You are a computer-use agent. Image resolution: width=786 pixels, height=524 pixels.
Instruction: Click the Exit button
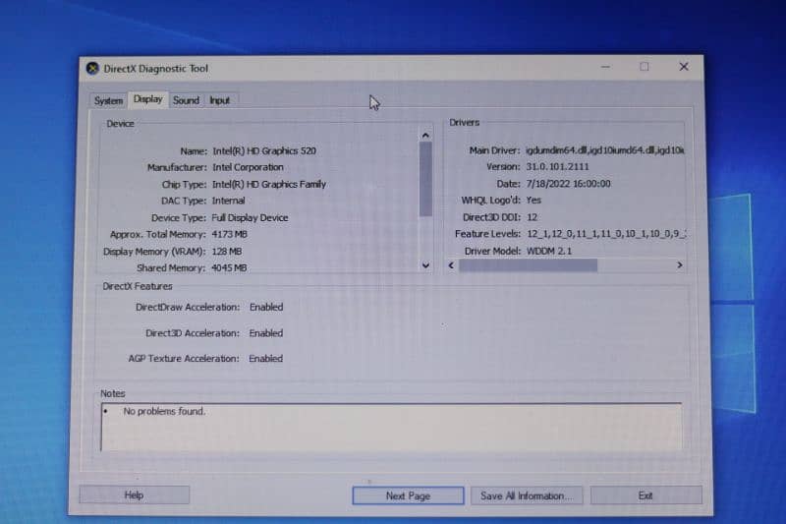tap(646, 495)
